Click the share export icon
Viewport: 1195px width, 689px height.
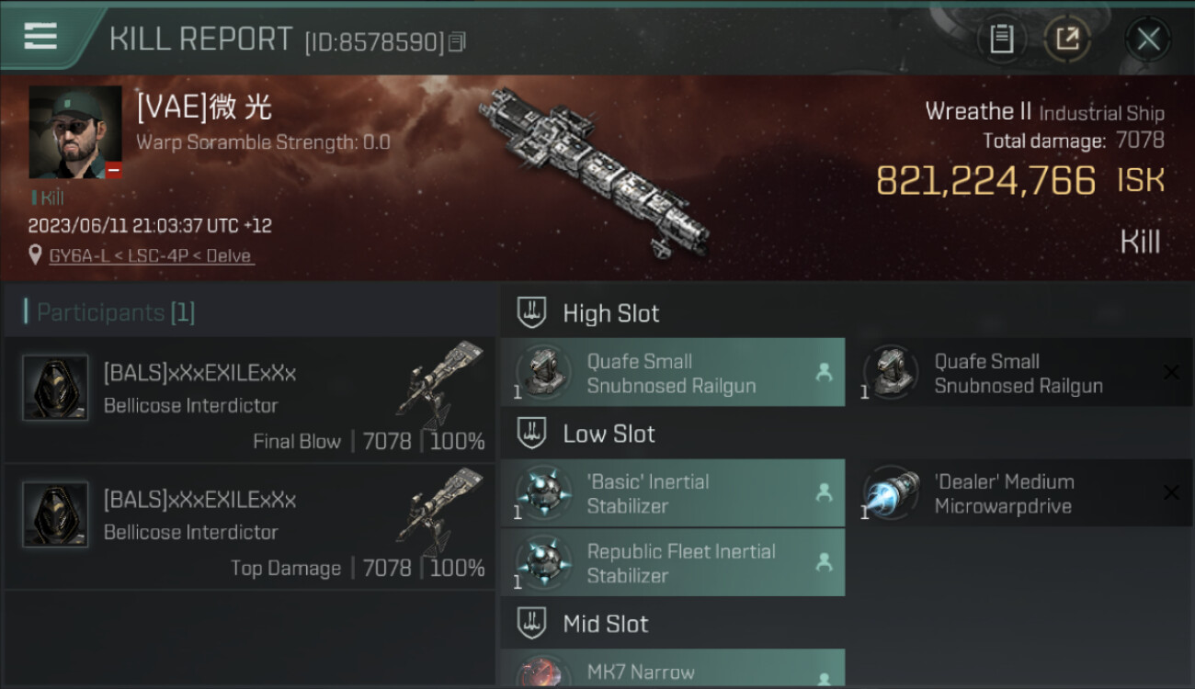point(1067,39)
